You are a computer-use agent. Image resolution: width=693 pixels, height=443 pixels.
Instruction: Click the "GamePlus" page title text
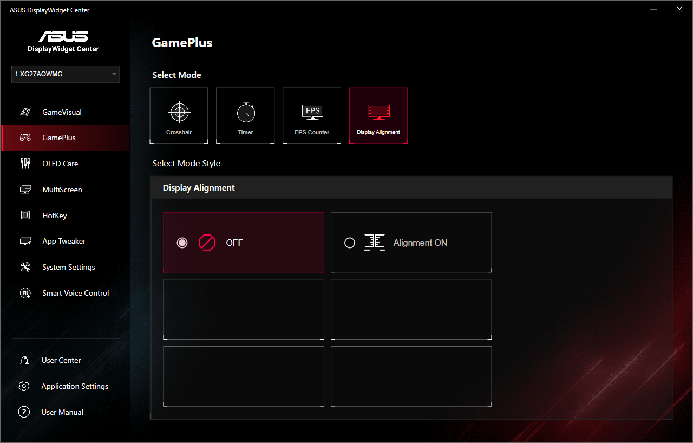pos(182,43)
